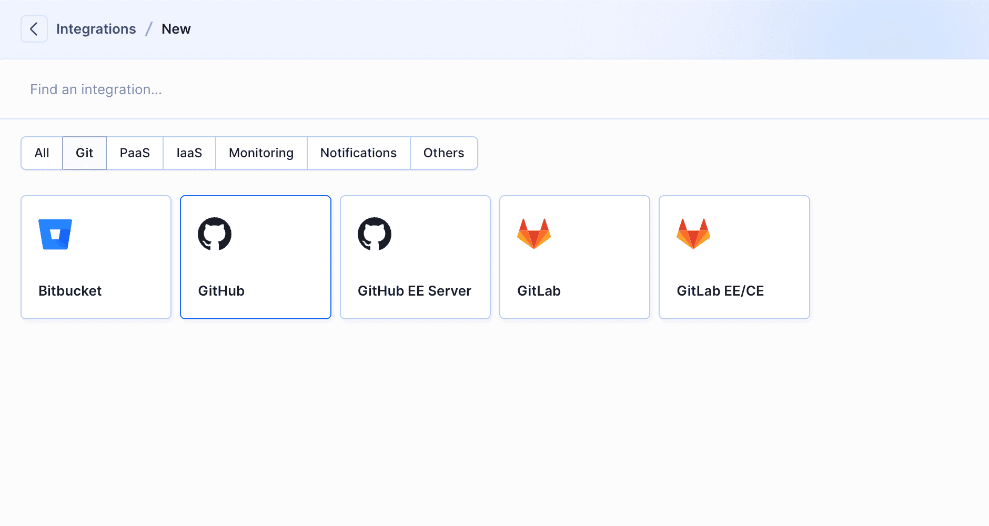Filter by the IaaS tab
The height and width of the screenshot is (526, 989).
pyautogui.click(x=189, y=153)
